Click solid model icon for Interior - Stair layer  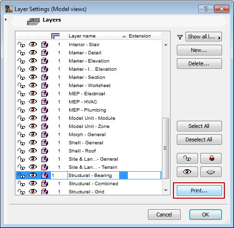point(45,45)
